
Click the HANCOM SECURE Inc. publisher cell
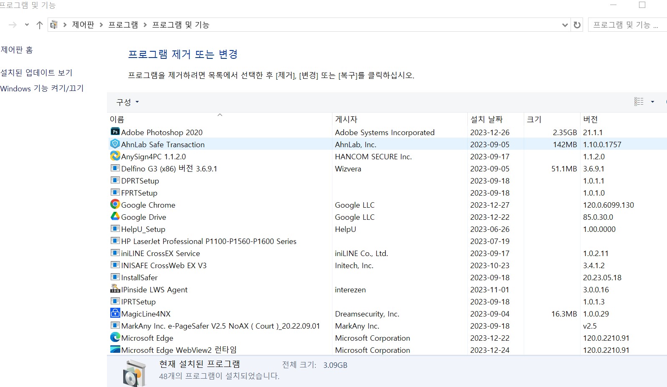pyautogui.click(x=373, y=156)
